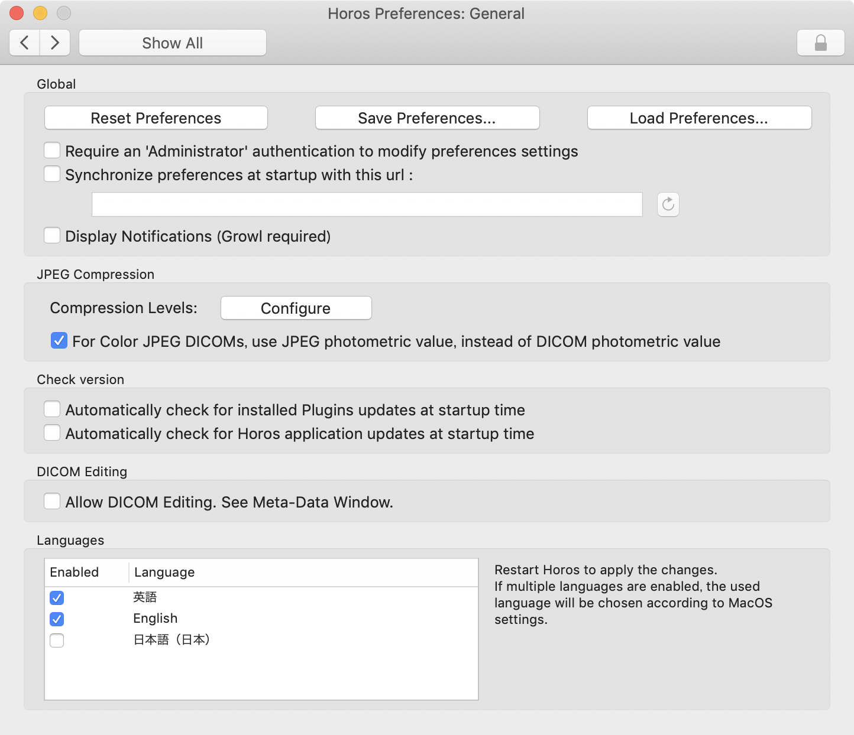Uncheck JPEG photometric value option
This screenshot has height=735, width=854.
(x=59, y=341)
